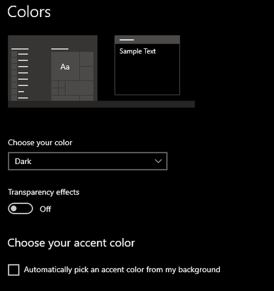The width and height of the screenshot is (274, 291).
Task: Turn on the Transparency effects switch
Action: (21, 209)
